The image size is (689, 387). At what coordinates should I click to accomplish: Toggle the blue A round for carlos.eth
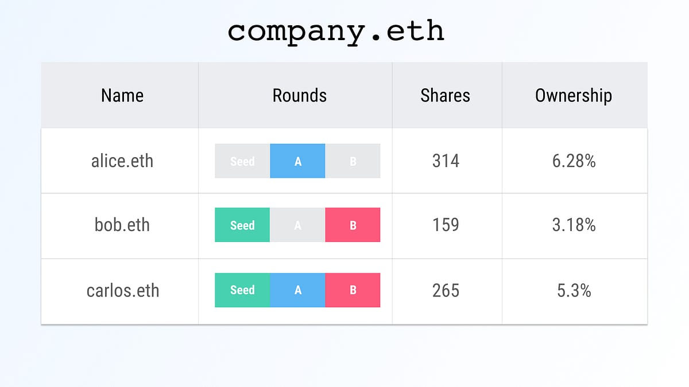[297, 290]
